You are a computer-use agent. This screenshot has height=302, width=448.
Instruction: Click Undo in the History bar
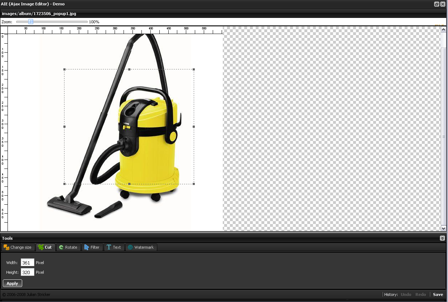pos(406,294)
